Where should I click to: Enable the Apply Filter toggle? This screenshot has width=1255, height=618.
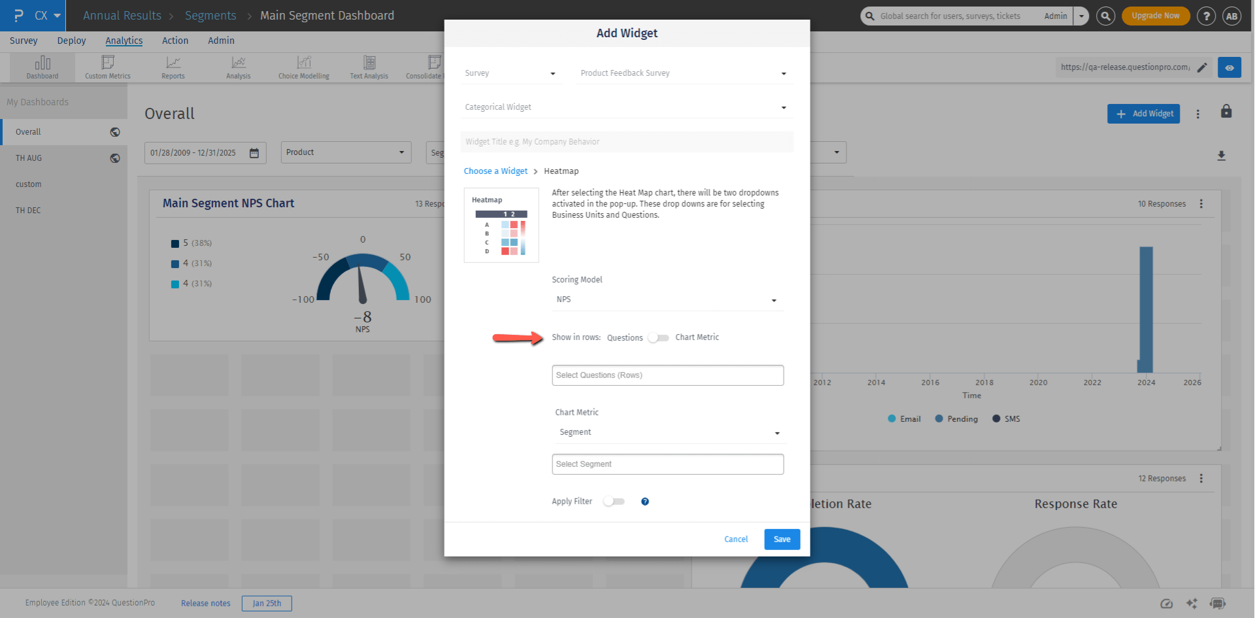613,501
